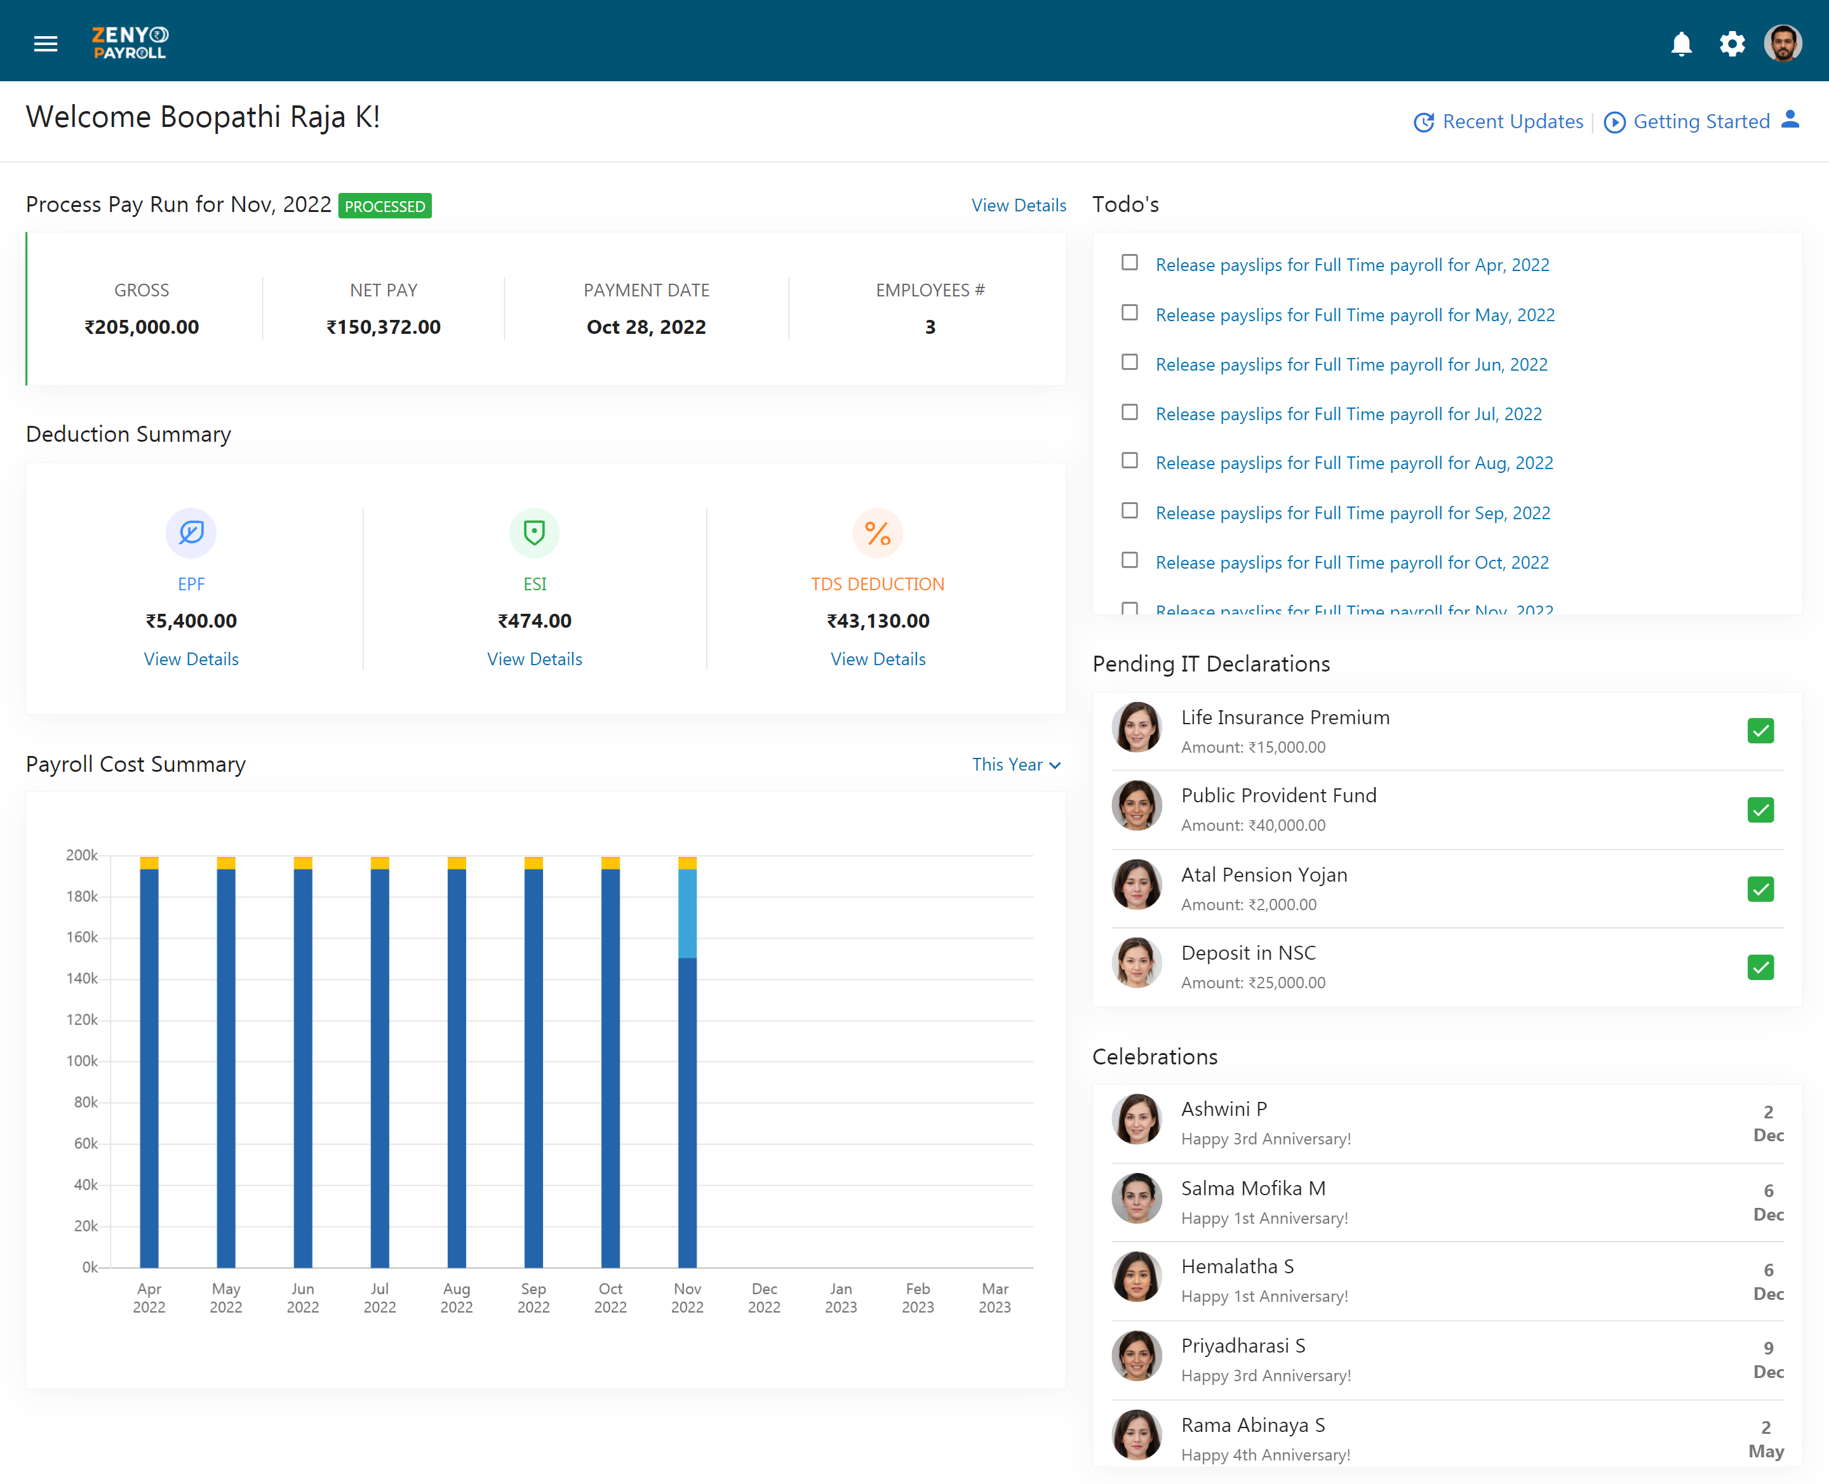Viewport: 1829px width, 1484px height.
Task: View Details under ESI amount
Action: [x=535, y=659]
